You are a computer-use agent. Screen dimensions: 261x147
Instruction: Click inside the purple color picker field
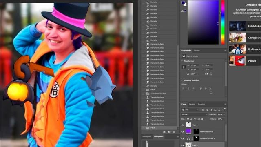click(x=203, y=22)
